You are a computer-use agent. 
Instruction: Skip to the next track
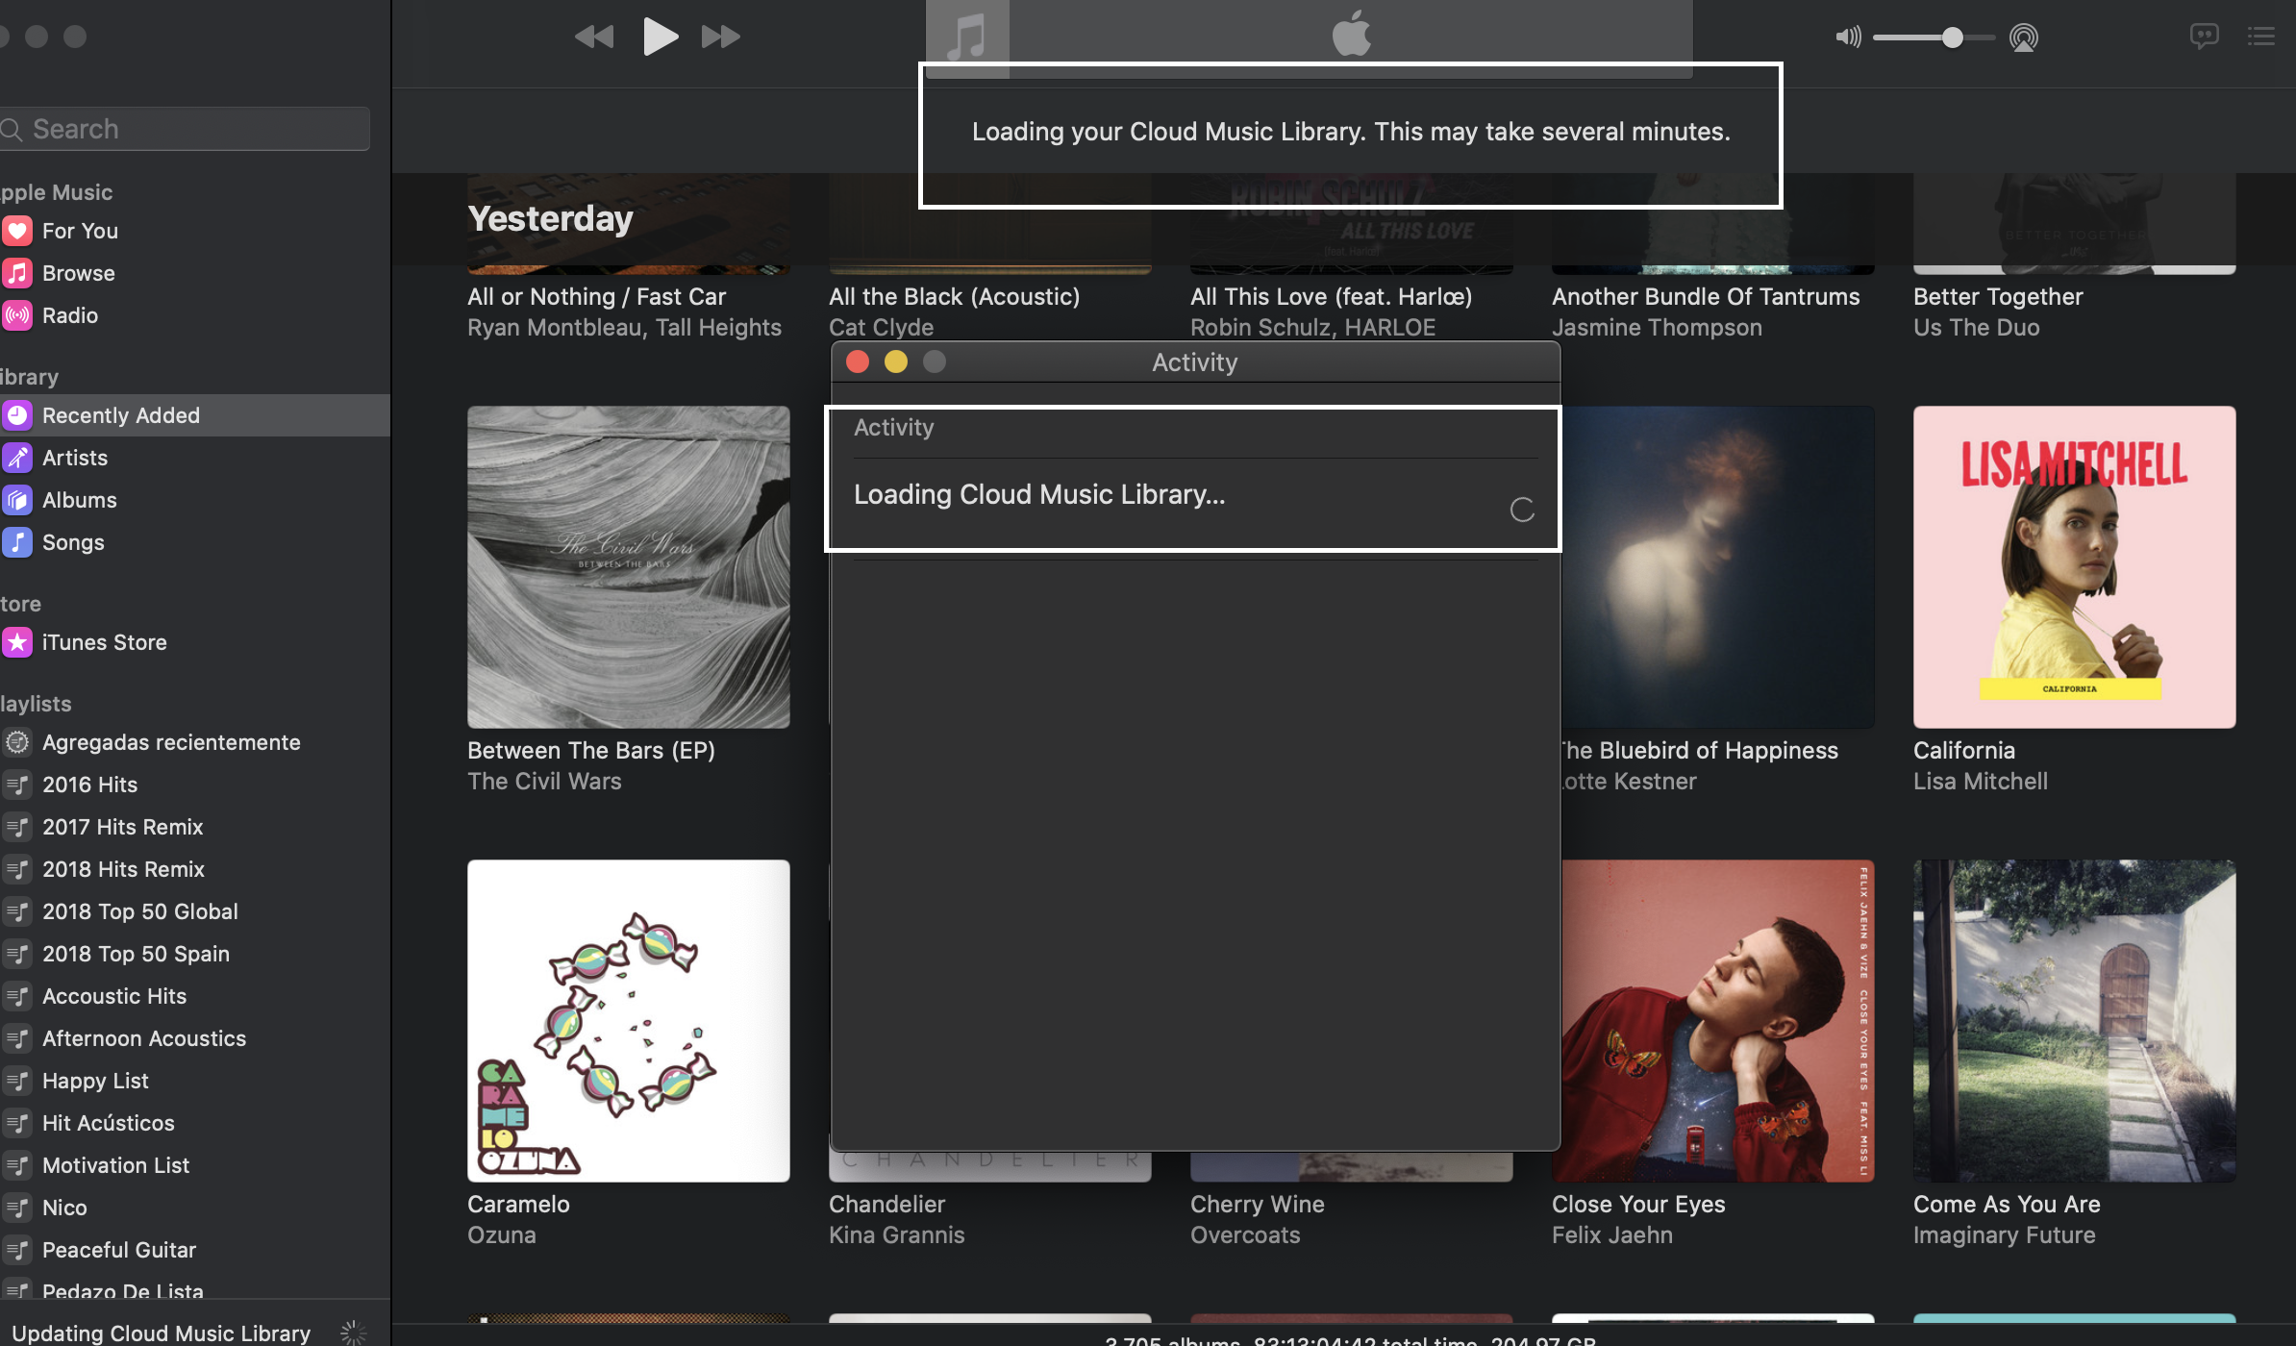(x=720, y=37)
